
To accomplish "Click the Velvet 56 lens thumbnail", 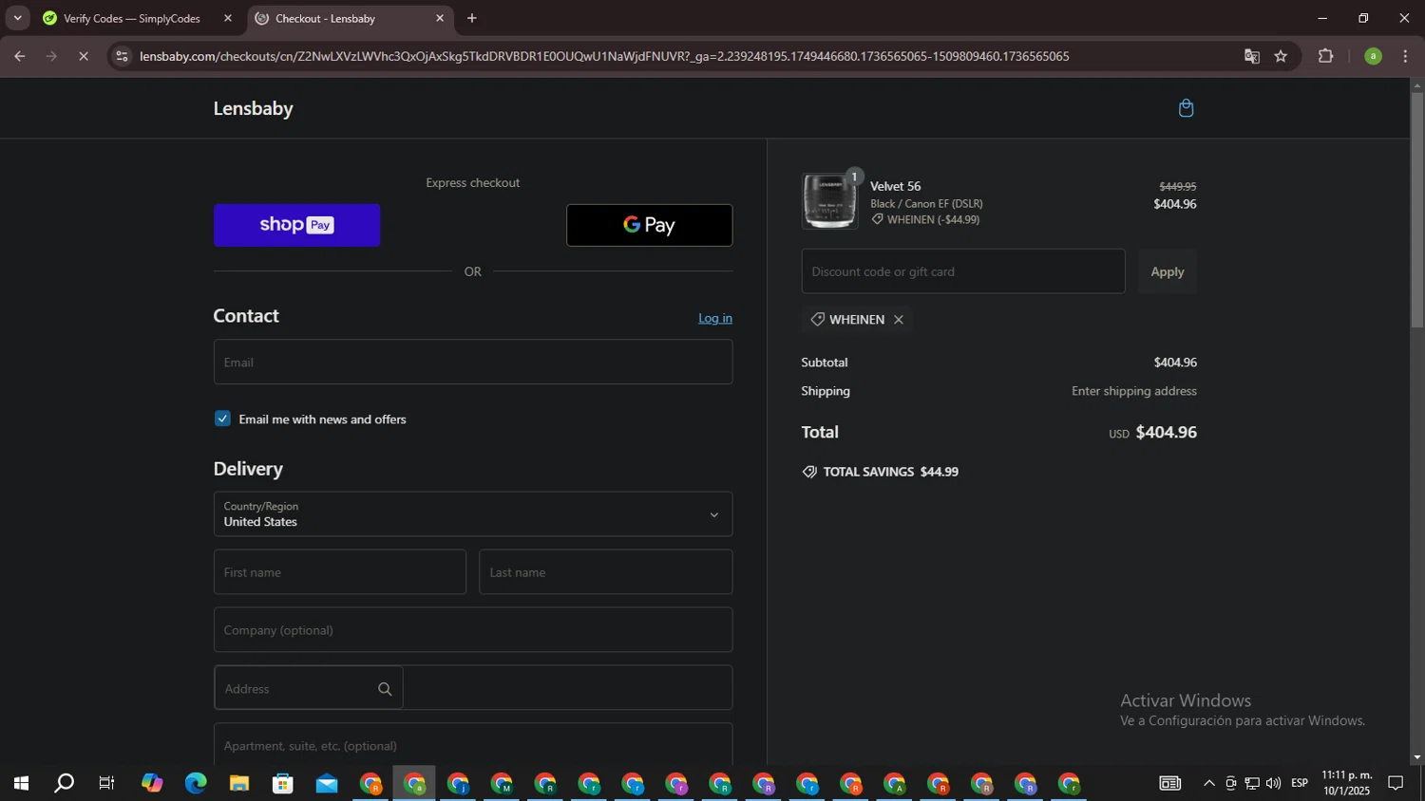I will [829, 200].
